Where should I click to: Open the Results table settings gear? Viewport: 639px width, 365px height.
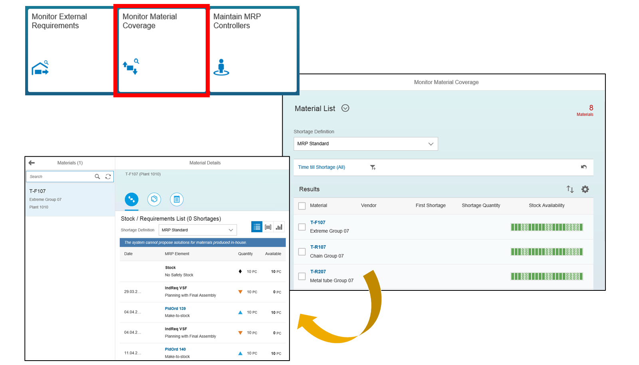(x=585, y=189)
